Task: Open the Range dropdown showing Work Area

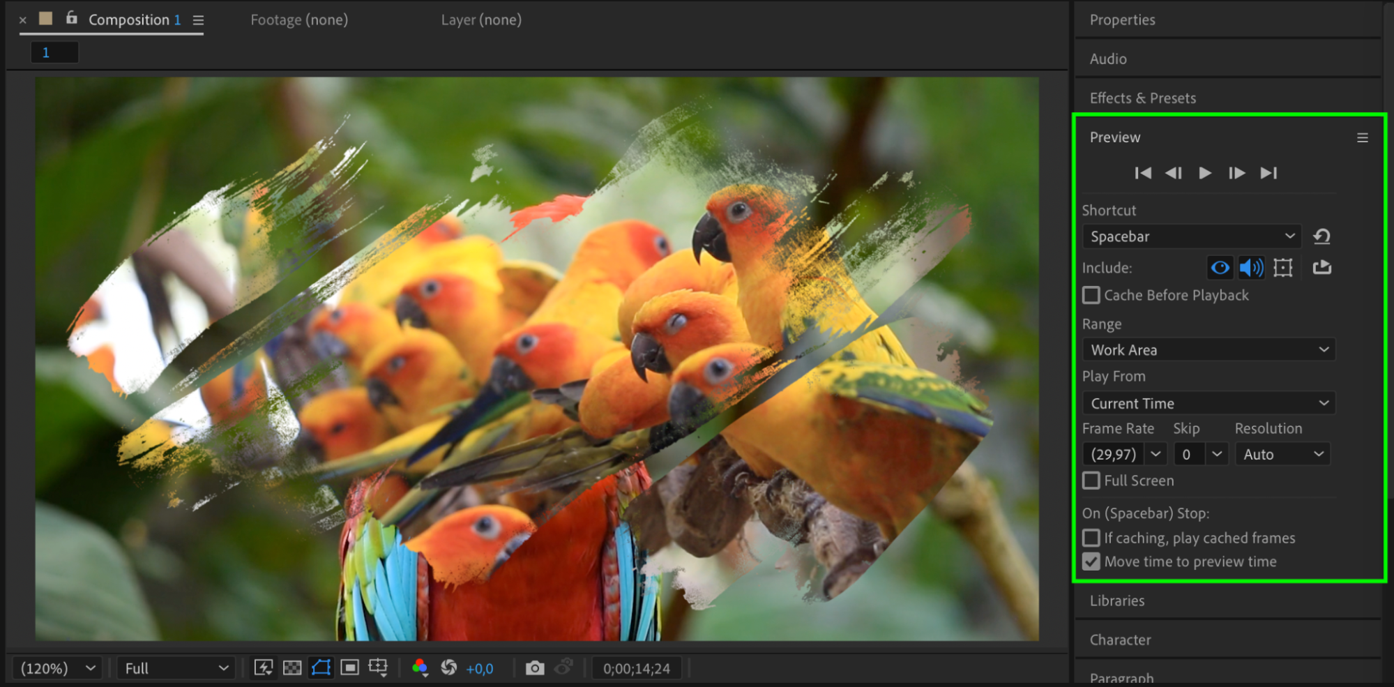Action: (1209, 350)
